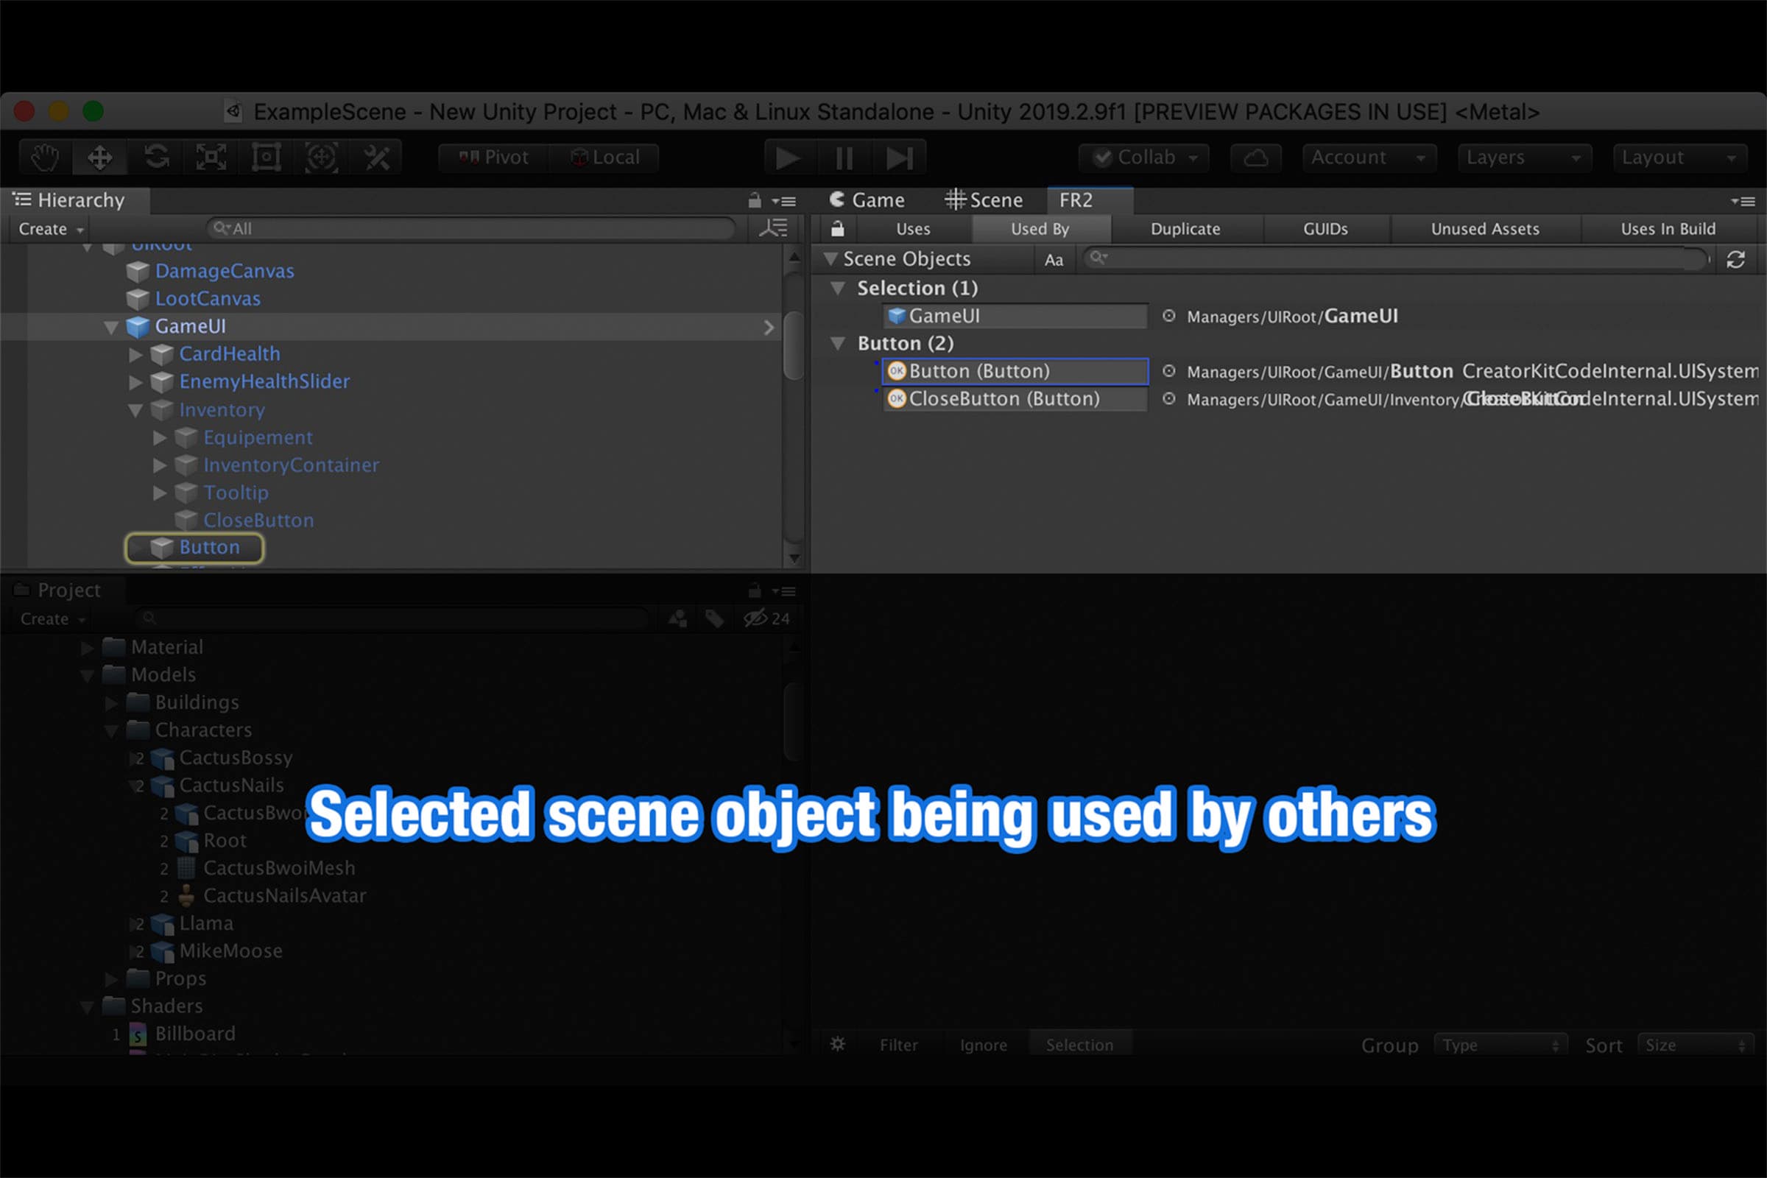
Task: Click the Unused Assets button
Action: (1484, 229)
